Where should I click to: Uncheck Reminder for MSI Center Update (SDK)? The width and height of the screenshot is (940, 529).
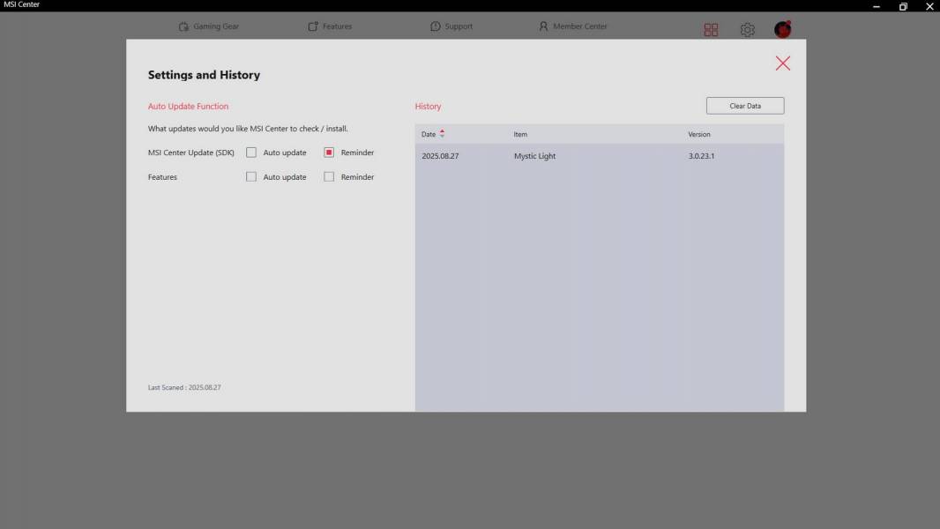click(x=329, y=153)
